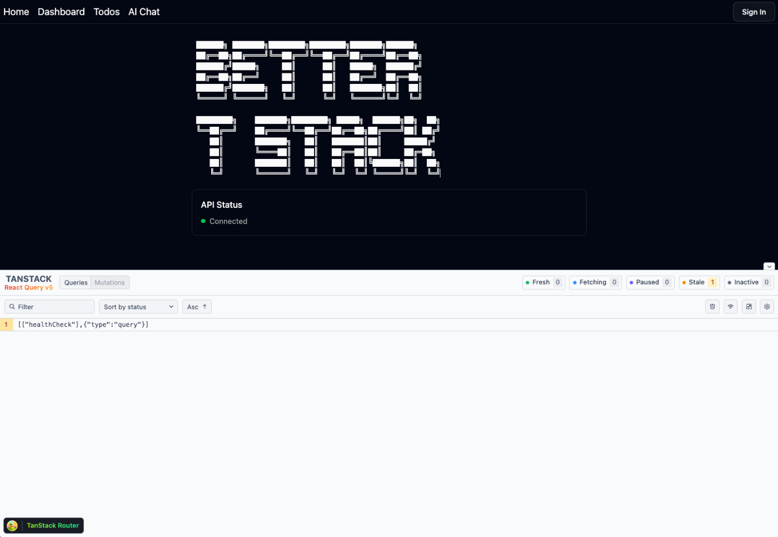Navigate to Todos

[x=107, y=12]
